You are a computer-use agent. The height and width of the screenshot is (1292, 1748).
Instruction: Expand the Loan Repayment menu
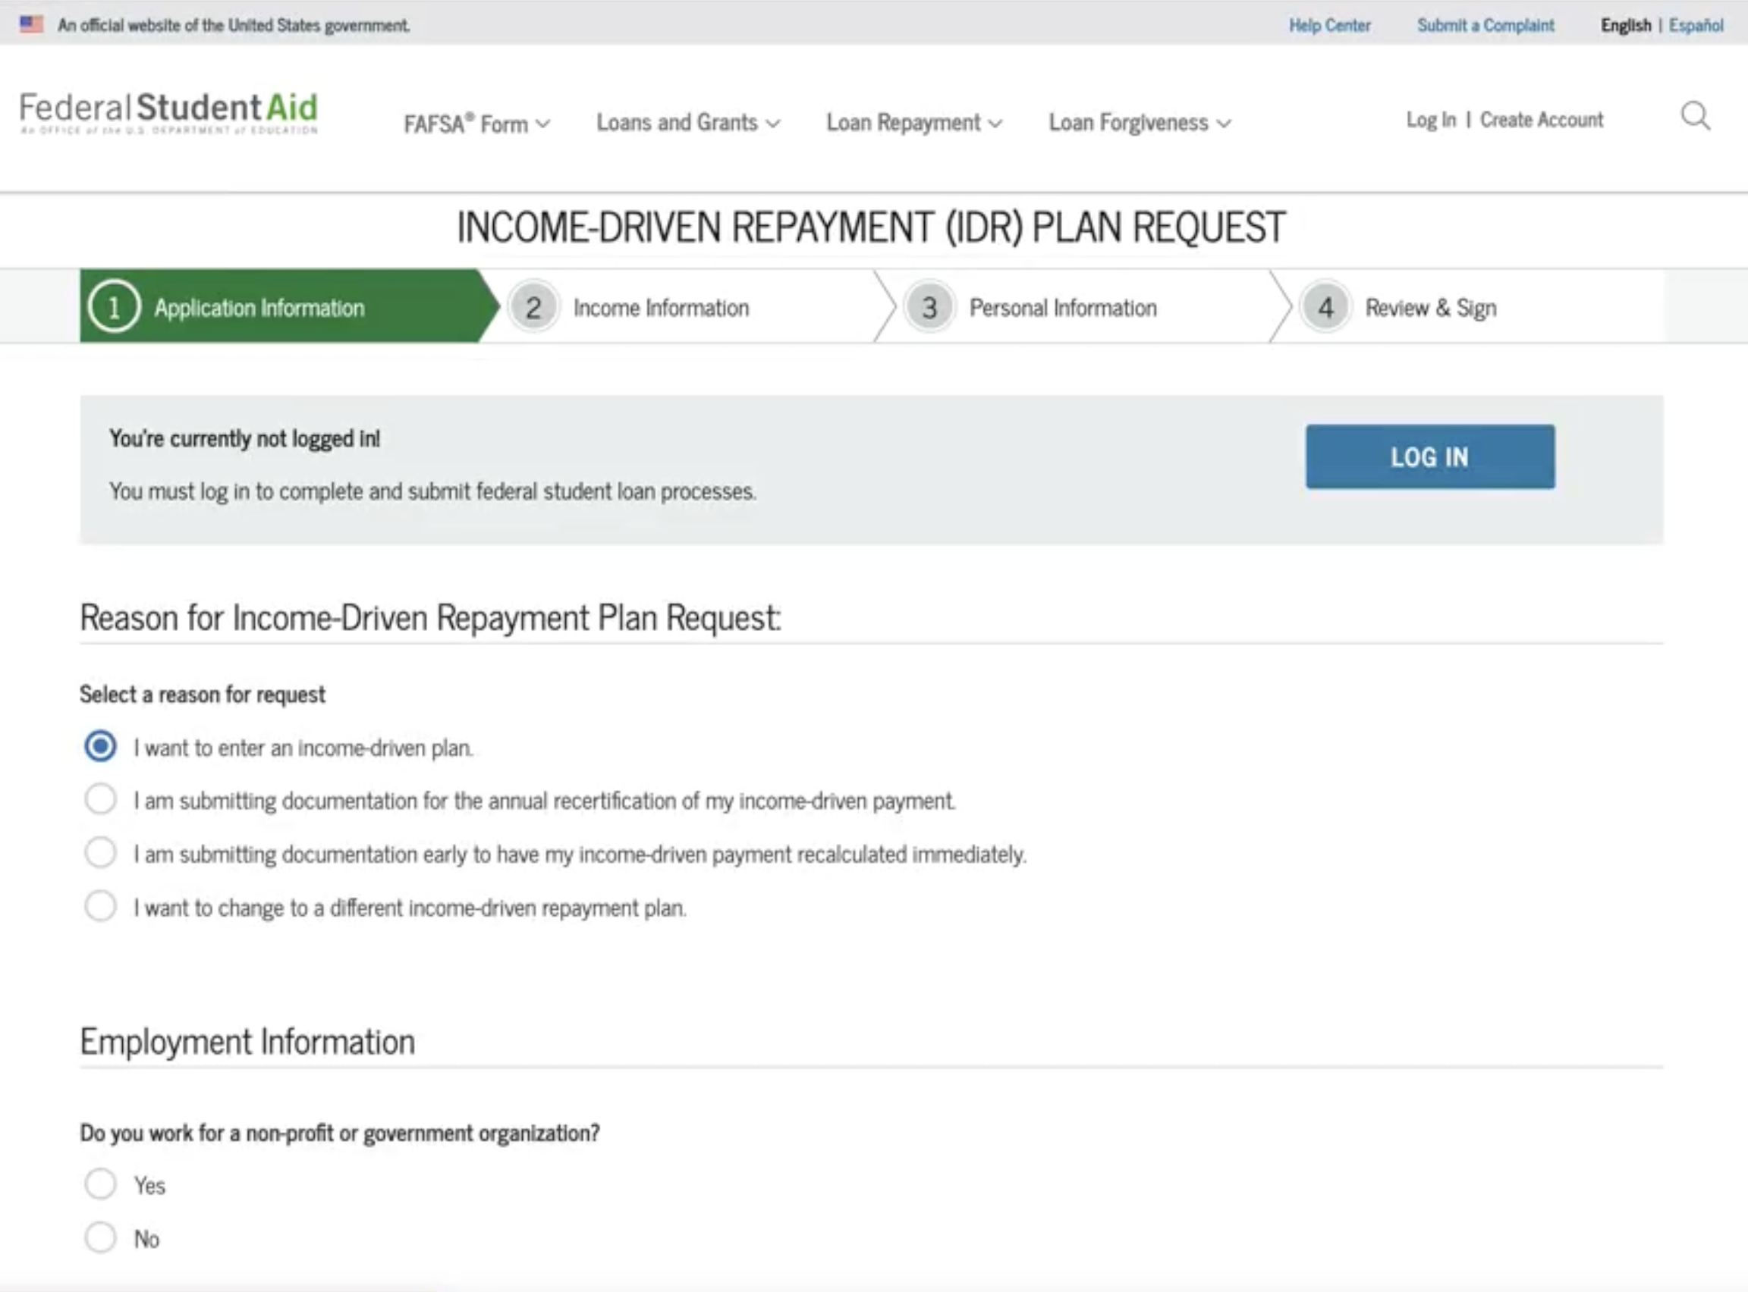coord(914,123)
